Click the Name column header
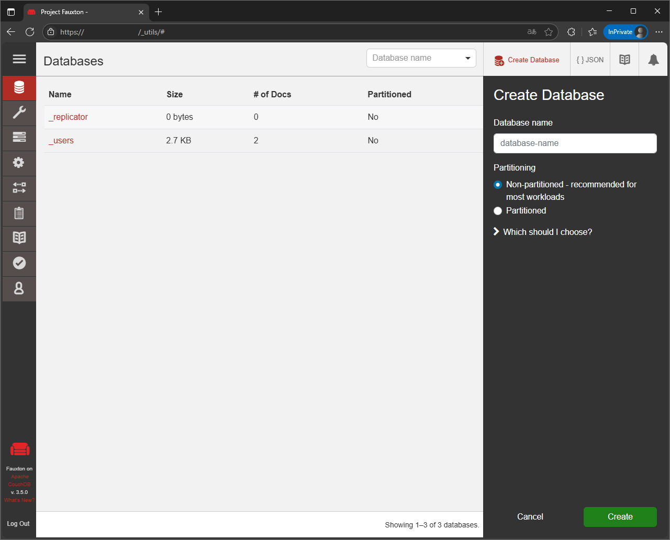Image resolution: width=670 pixels, height=540 pixels. (x=60, y=94)
